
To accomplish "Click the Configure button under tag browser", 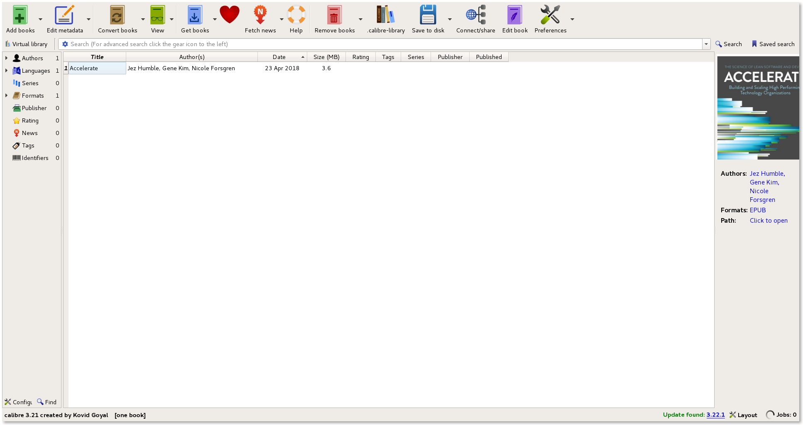I will pos(18,402).
